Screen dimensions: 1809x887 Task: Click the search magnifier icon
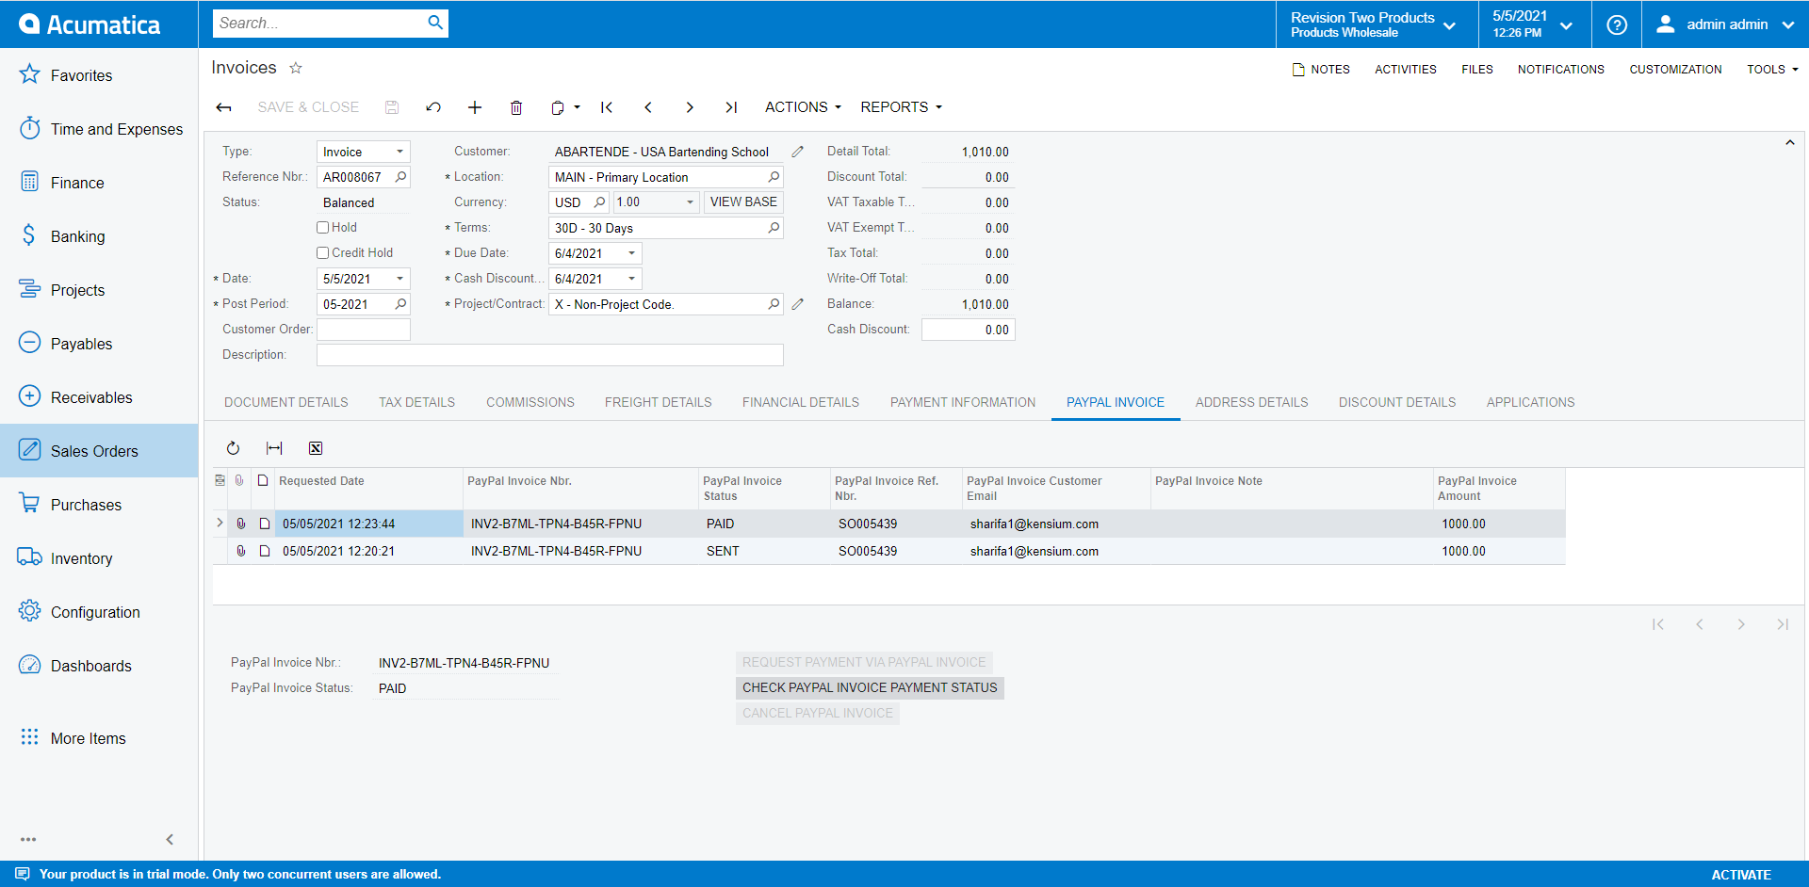click(435, 23)
